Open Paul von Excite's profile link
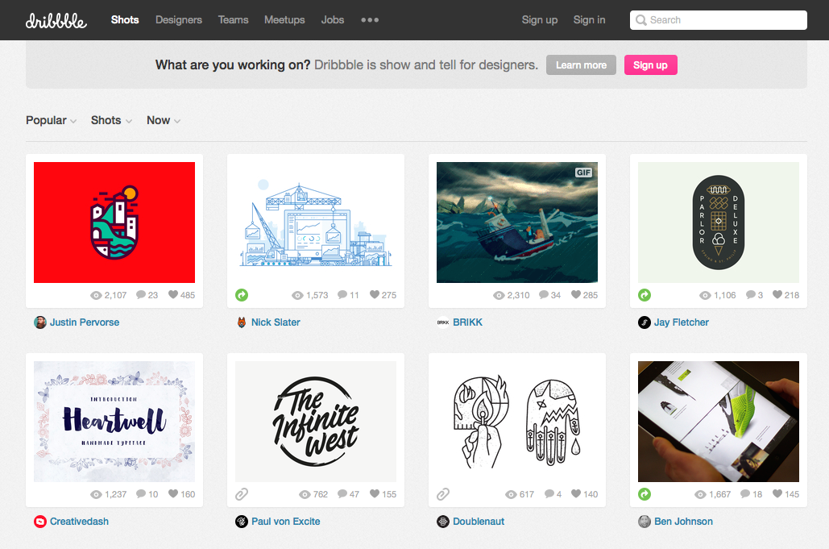The image size is (829, 549). coord(285,522)
